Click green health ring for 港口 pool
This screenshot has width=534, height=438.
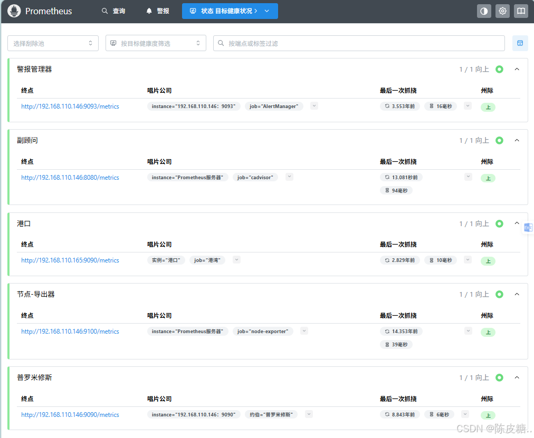coord(499,224)
